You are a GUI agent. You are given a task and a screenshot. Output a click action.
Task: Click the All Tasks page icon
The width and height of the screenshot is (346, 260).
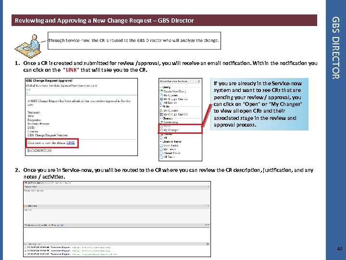point(161,157)
